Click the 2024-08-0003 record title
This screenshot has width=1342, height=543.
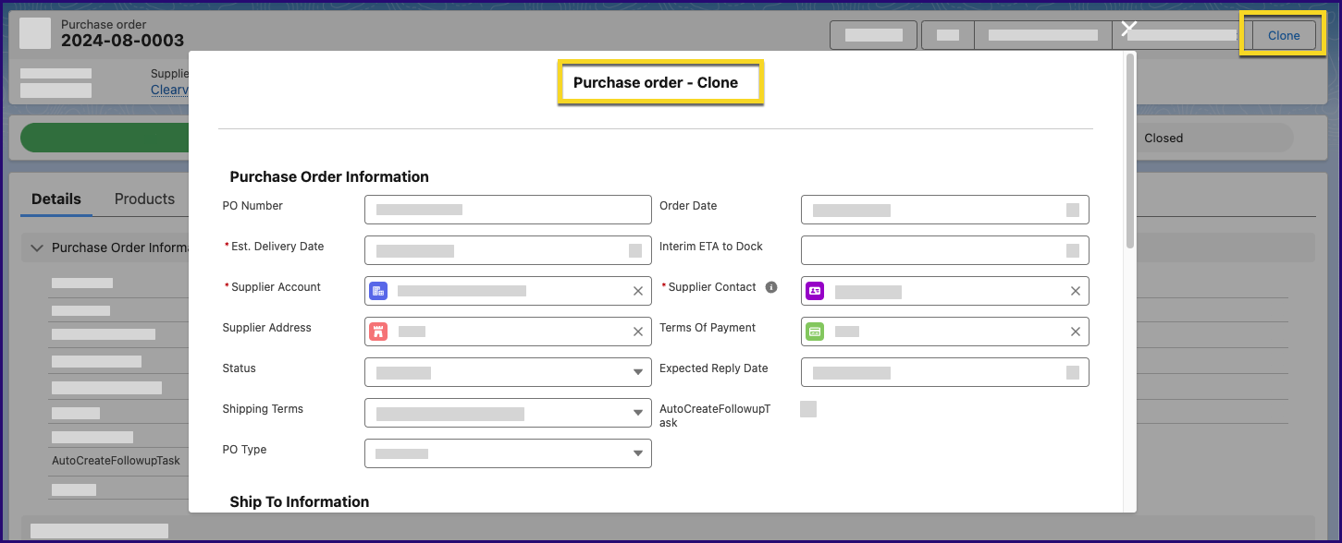[122, 41]
